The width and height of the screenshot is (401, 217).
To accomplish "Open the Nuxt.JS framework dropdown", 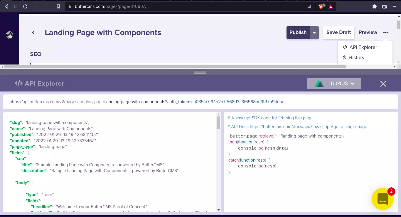I will coord(334,84).
